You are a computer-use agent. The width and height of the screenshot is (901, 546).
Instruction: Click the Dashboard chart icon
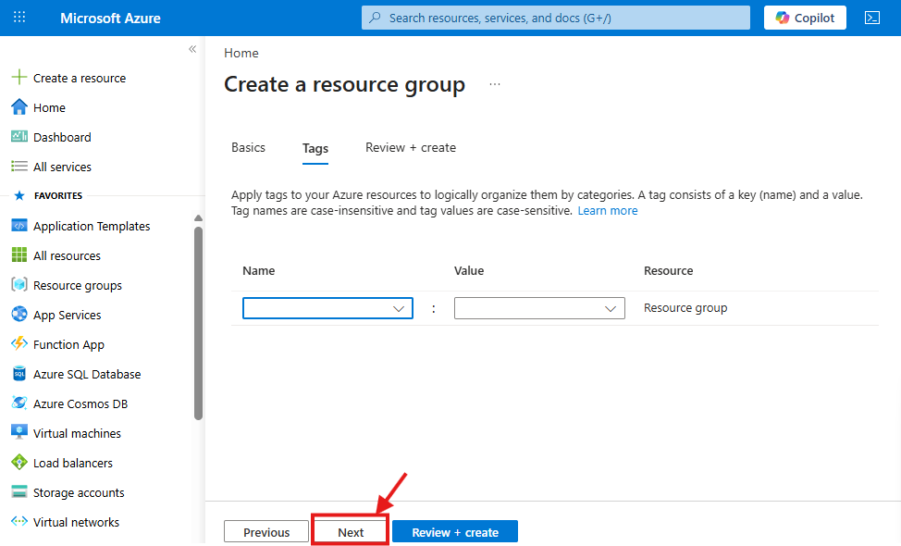19,136
